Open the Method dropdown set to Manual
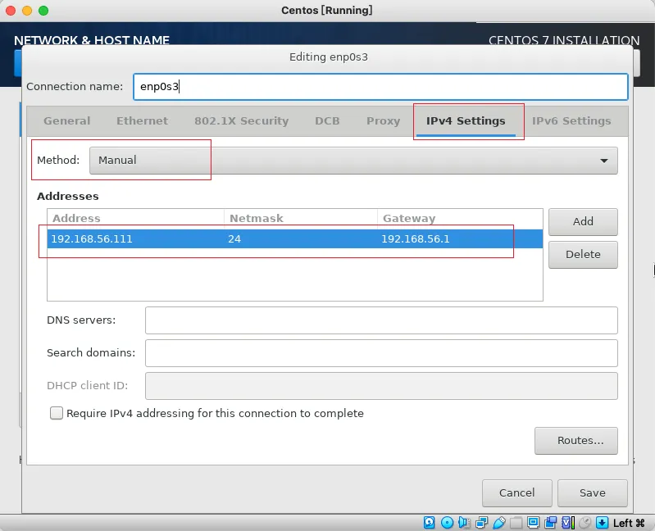 [353, 161]
